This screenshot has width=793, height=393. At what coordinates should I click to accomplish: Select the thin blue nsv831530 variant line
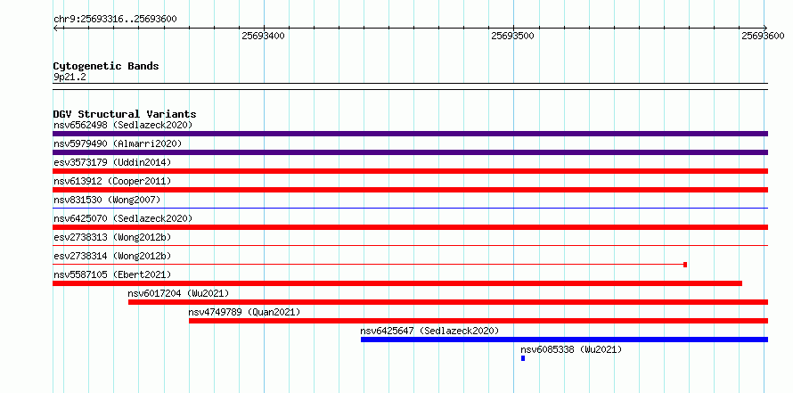pyautogui.click(x=410, y=208)
